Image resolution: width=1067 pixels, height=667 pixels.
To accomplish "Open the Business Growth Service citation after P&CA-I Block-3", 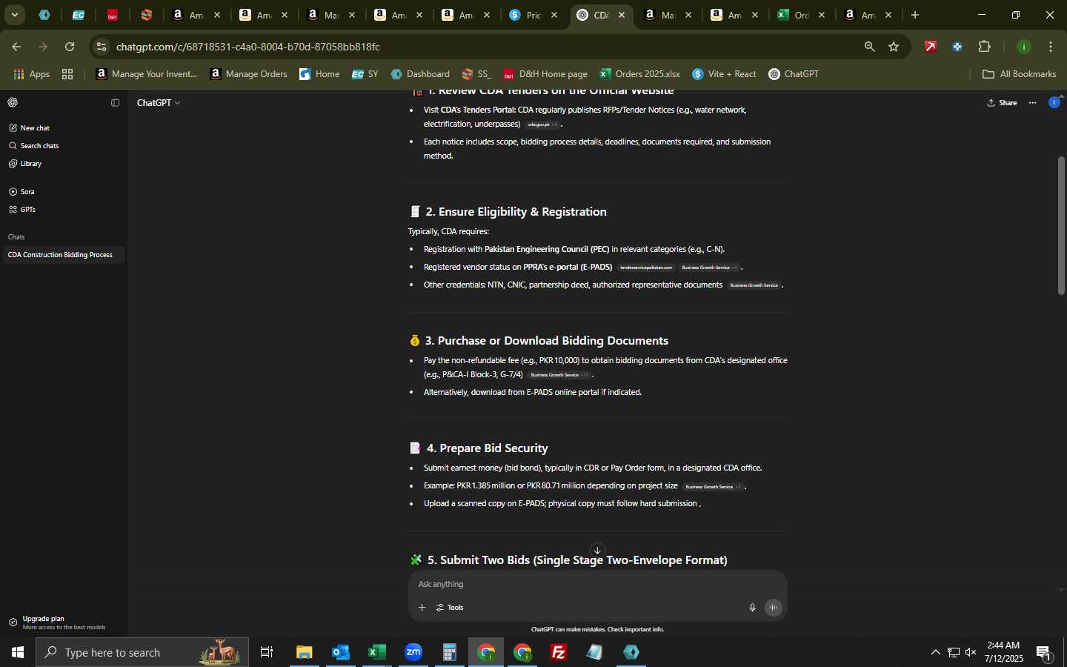I will [x=559, y=375].
